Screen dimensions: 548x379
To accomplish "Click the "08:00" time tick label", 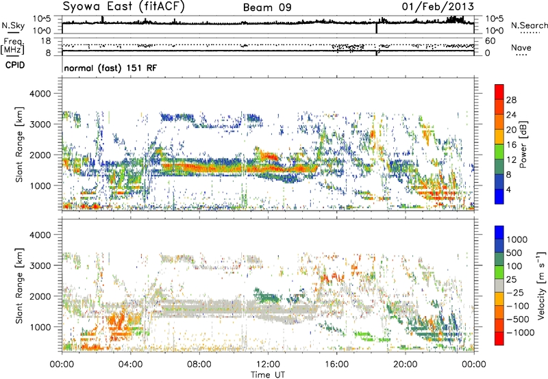I will click(199, 365).
